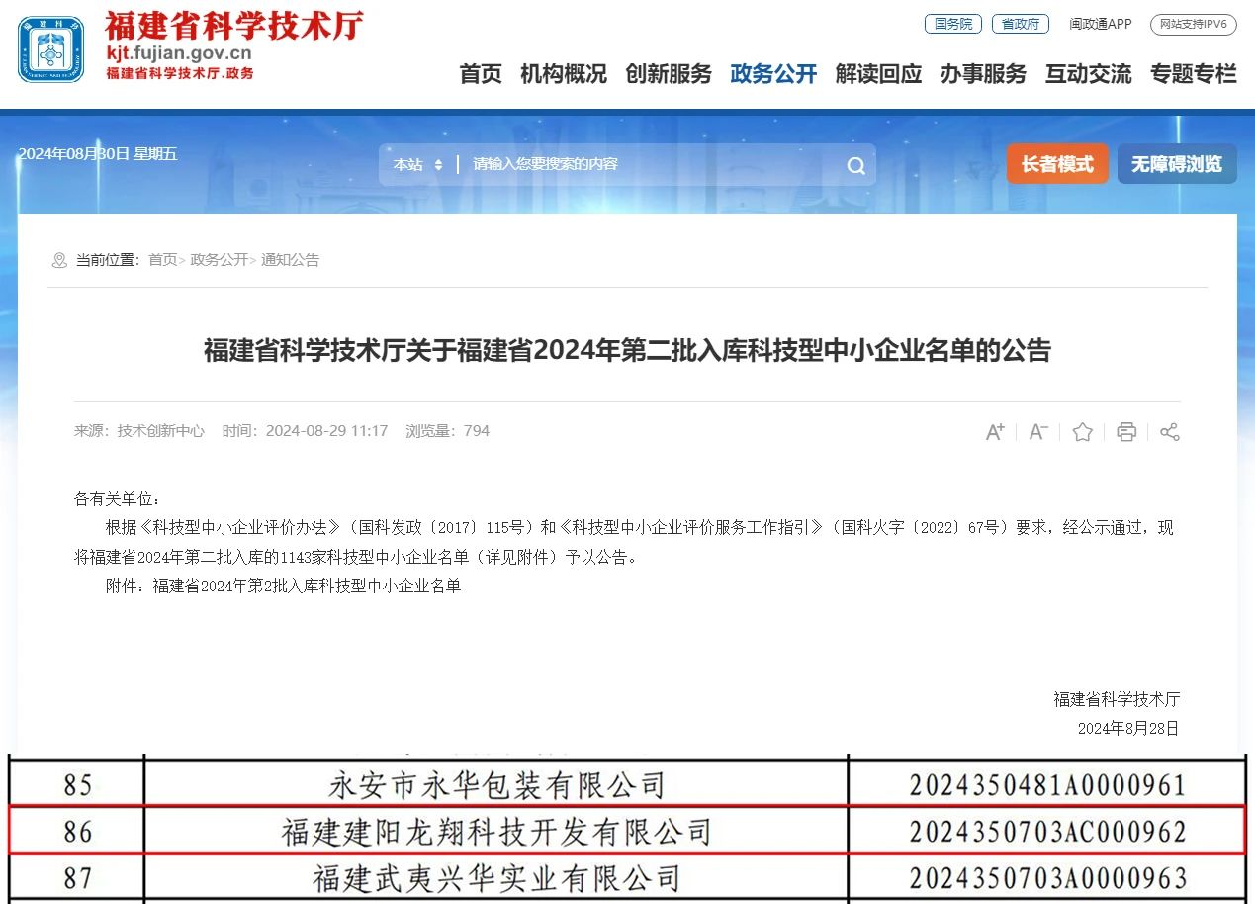Switch to the 首页 menu item
Viewport: 1255px width, 904px height.
[x=481, y=74]
